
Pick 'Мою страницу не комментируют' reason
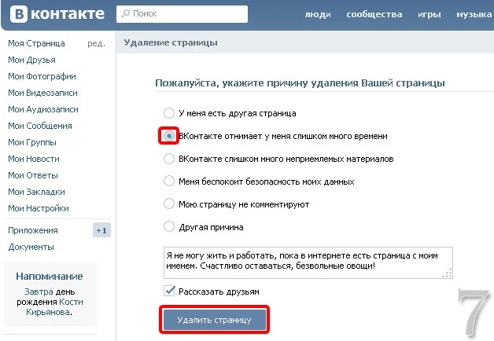pyautogui.click(x=169, y=203)
